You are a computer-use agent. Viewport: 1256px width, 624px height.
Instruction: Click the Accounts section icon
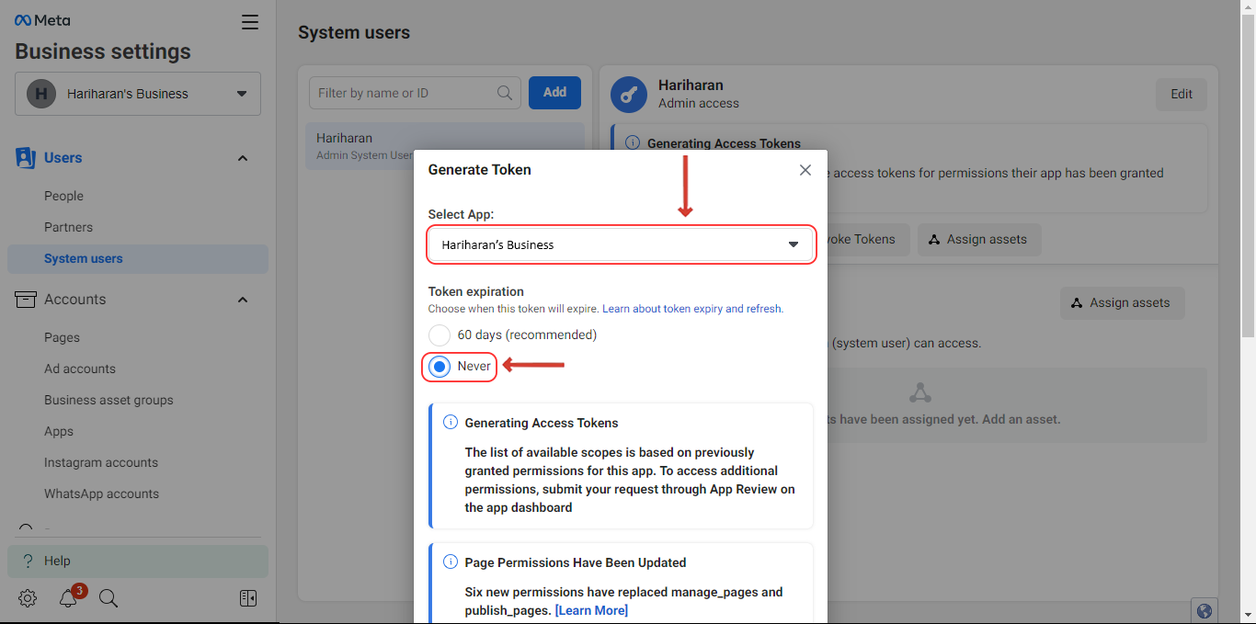tap(26, 300)
